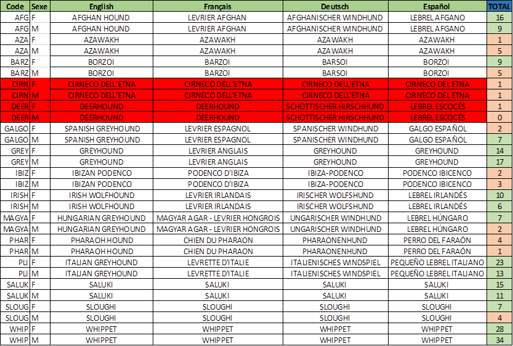The height and width of the screenshot is (346, 513).
Task: Select the CIRN code cell in M row
Action: click(x=15, y=96)
